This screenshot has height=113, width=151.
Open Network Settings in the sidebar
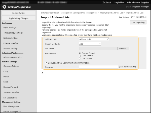(11, 38)
